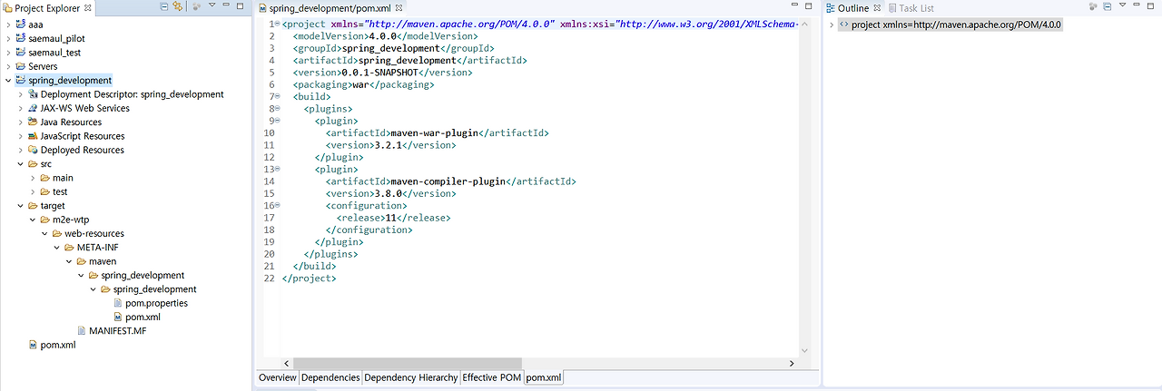Open the Dependency Hierarchy tab
1162x391 pixels.
click(410, 377)
